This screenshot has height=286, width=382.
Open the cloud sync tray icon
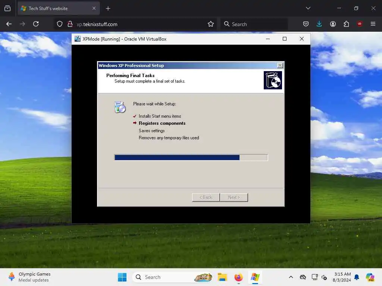point(303,277)
